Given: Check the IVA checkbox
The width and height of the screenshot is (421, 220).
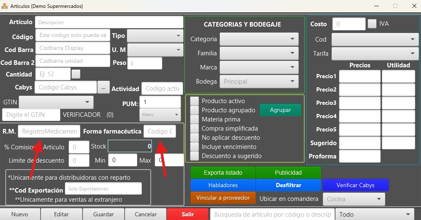Looking at the screenshot, I should 372,24.
